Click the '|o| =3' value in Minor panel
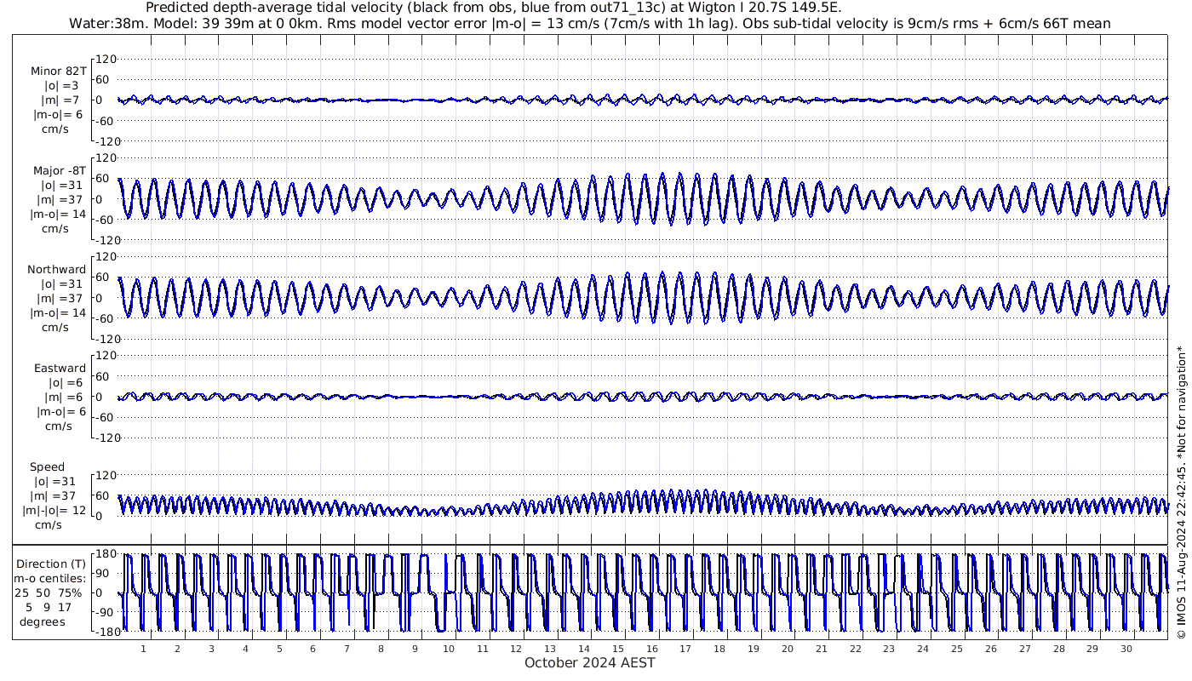 pyautogui.click(x=61, y=85)
